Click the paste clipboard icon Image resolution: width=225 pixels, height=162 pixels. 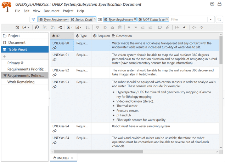pyautogui.click(x=52, y=27)
